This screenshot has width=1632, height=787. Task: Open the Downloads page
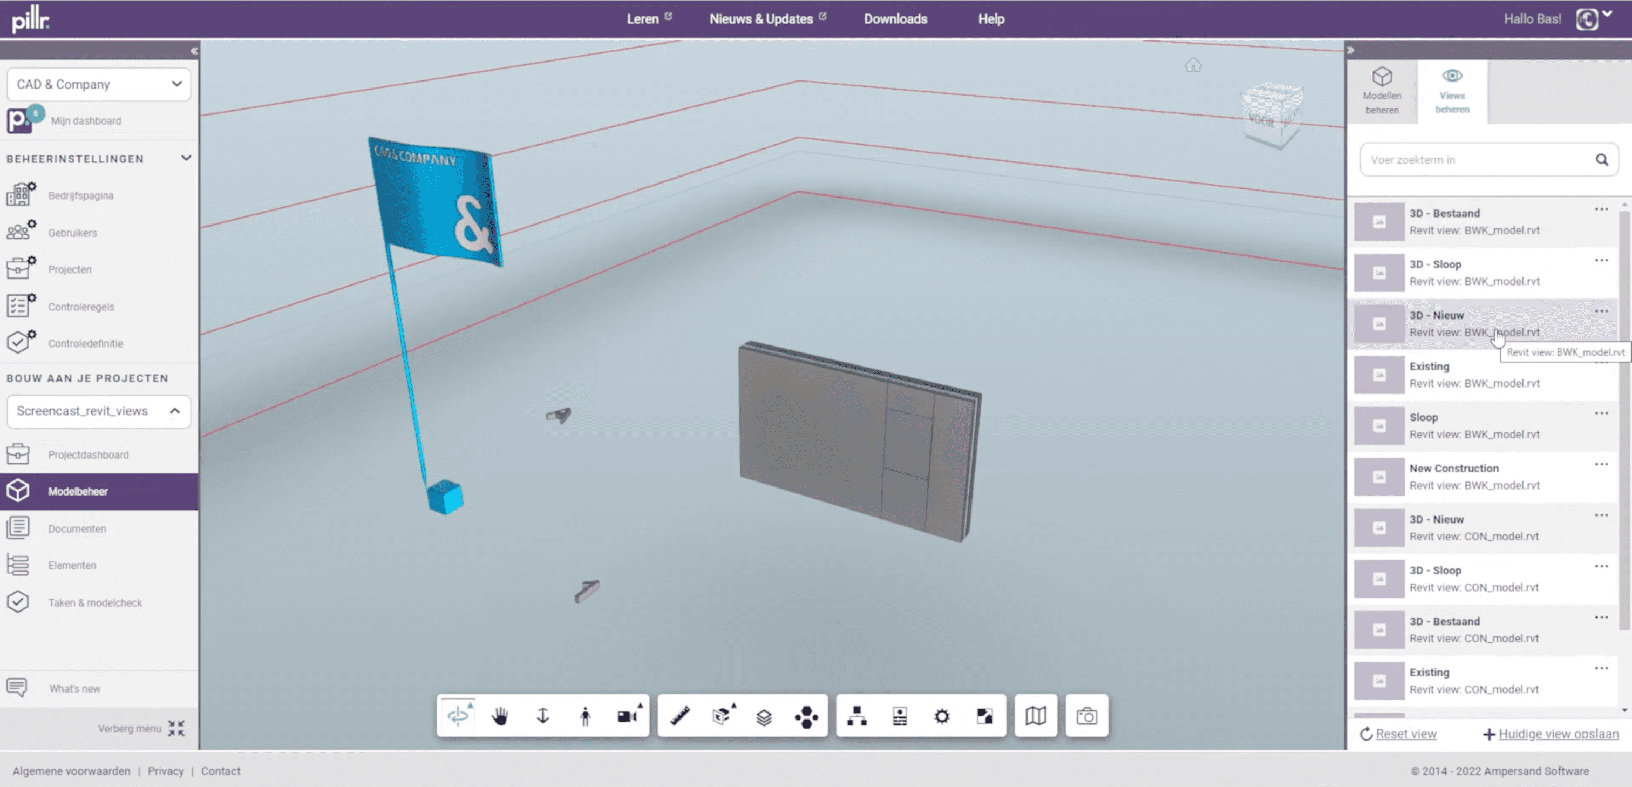point(895,19)
